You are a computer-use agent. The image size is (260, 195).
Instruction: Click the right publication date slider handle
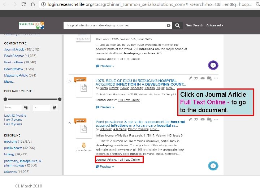pos(60,99)
